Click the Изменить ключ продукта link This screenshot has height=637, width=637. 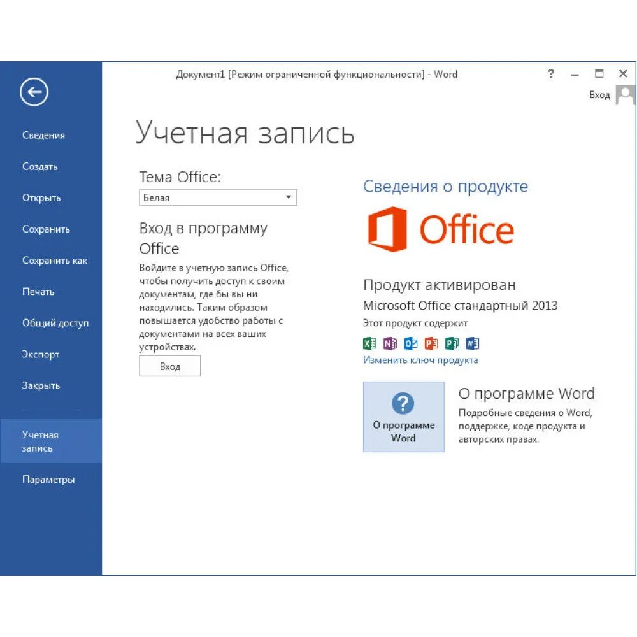click(x=420, y=361)
